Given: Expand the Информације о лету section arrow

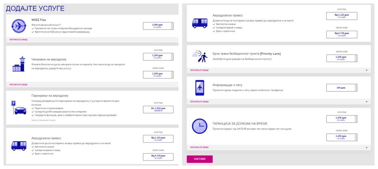Looking at the screenshot, I should pos(366,102).
